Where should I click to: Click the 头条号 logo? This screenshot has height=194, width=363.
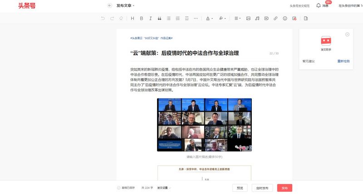point(27,5)
